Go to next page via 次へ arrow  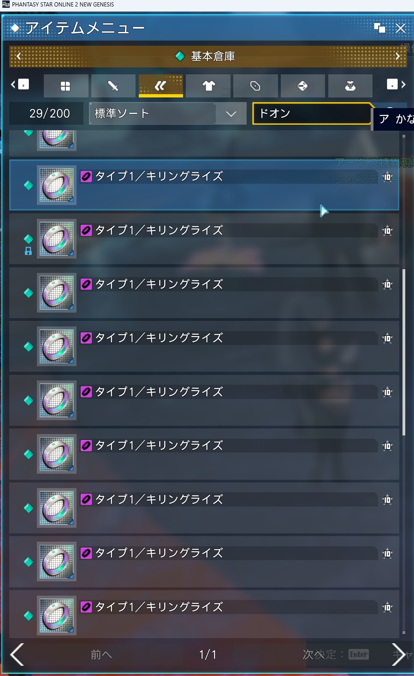398,655
